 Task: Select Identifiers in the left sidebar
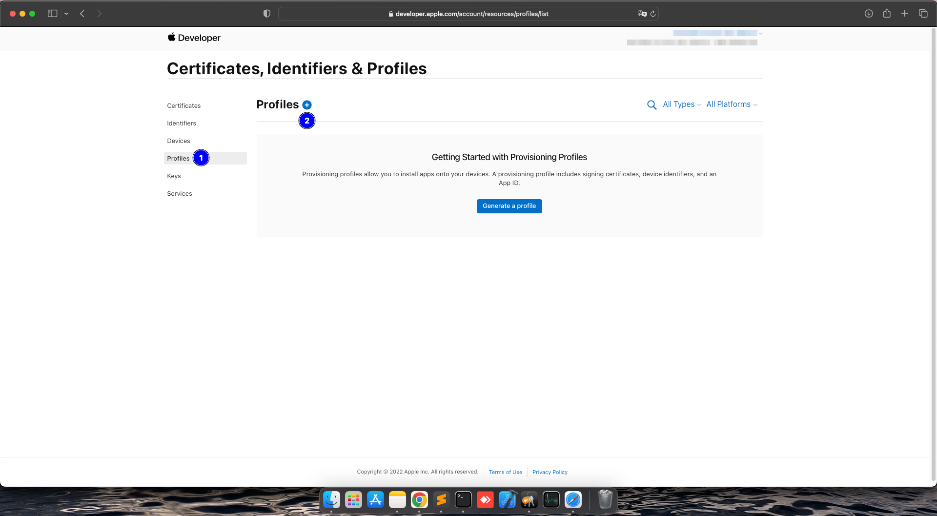[182, 124]
